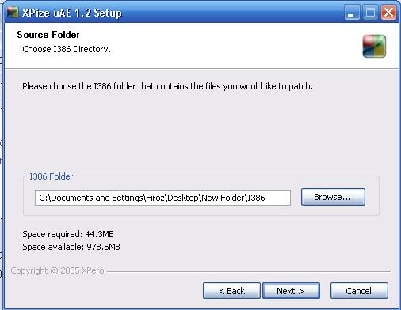Image resolution: width=401 pixels, height=310 pixels.
Task: Maximize the XPize Setup window
Action: (370, 13)
